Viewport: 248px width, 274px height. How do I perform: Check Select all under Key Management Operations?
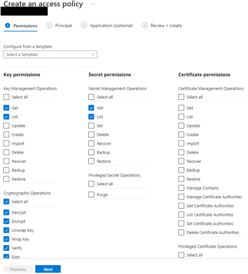pyautogui.click(x=7, y=97)
